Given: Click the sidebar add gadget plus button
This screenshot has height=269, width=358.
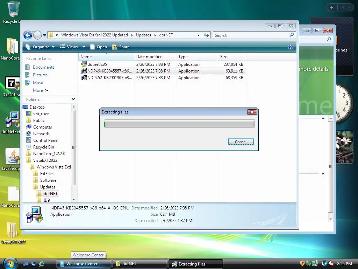Looking at the screenshot, I should (x=332, y=7).
